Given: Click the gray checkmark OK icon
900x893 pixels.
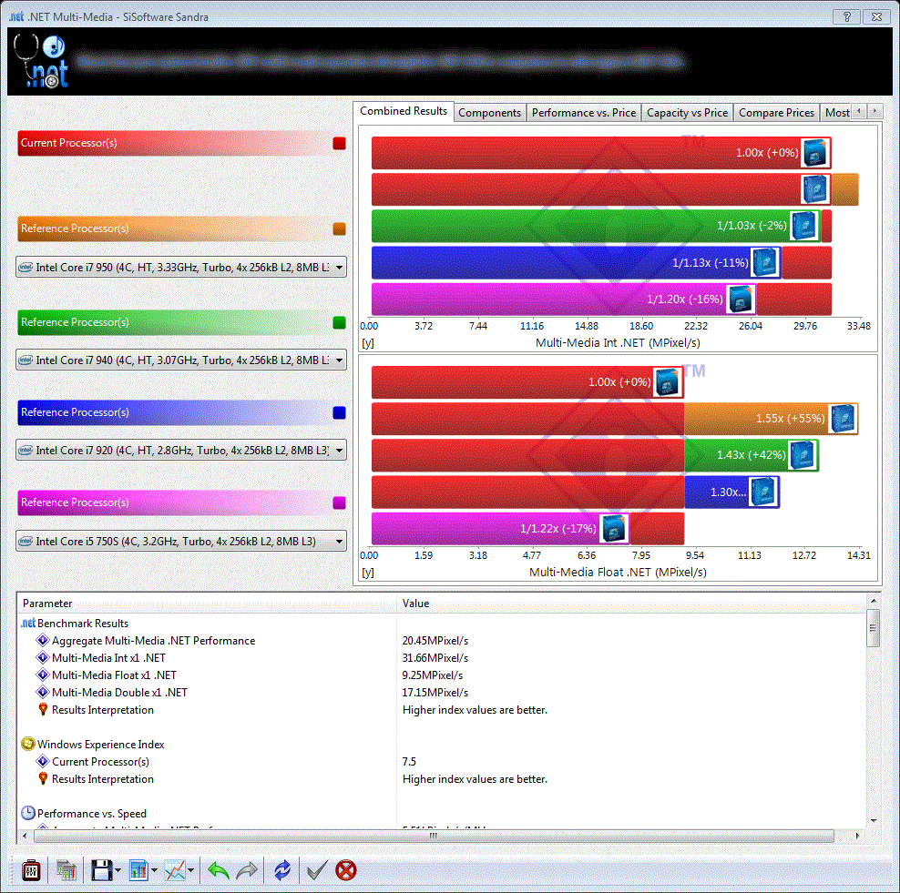Looking at the screenshot, I should [317, 870].
